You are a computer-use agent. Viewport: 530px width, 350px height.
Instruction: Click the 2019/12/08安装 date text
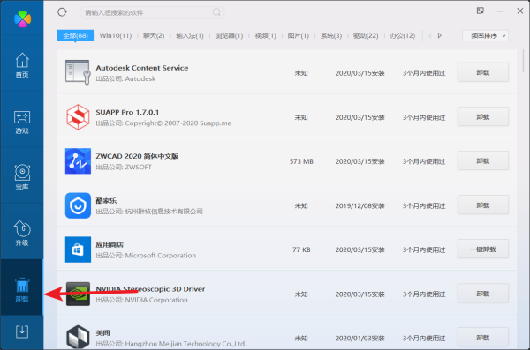(x=360, y=205)
